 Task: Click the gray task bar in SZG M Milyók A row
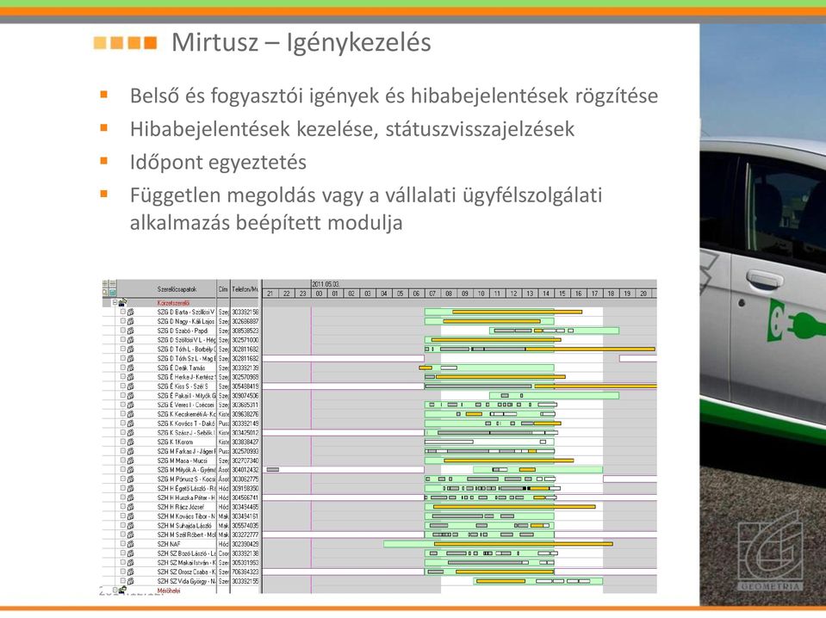[273, 470]
